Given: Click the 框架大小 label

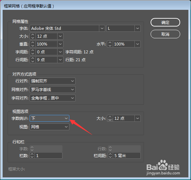Looking at the screenshot, I should (x=16, y=169).
